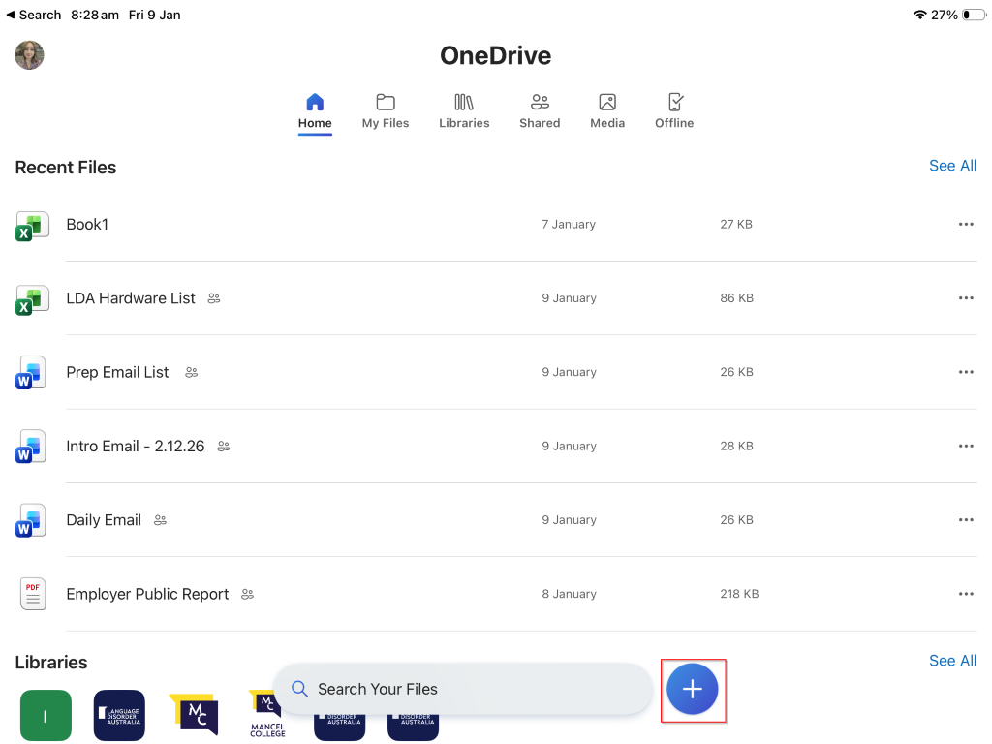992x744 pixels.
Task: Tap the Search back link in status bar
Action: pyautogui.click(x=34, y=15)
